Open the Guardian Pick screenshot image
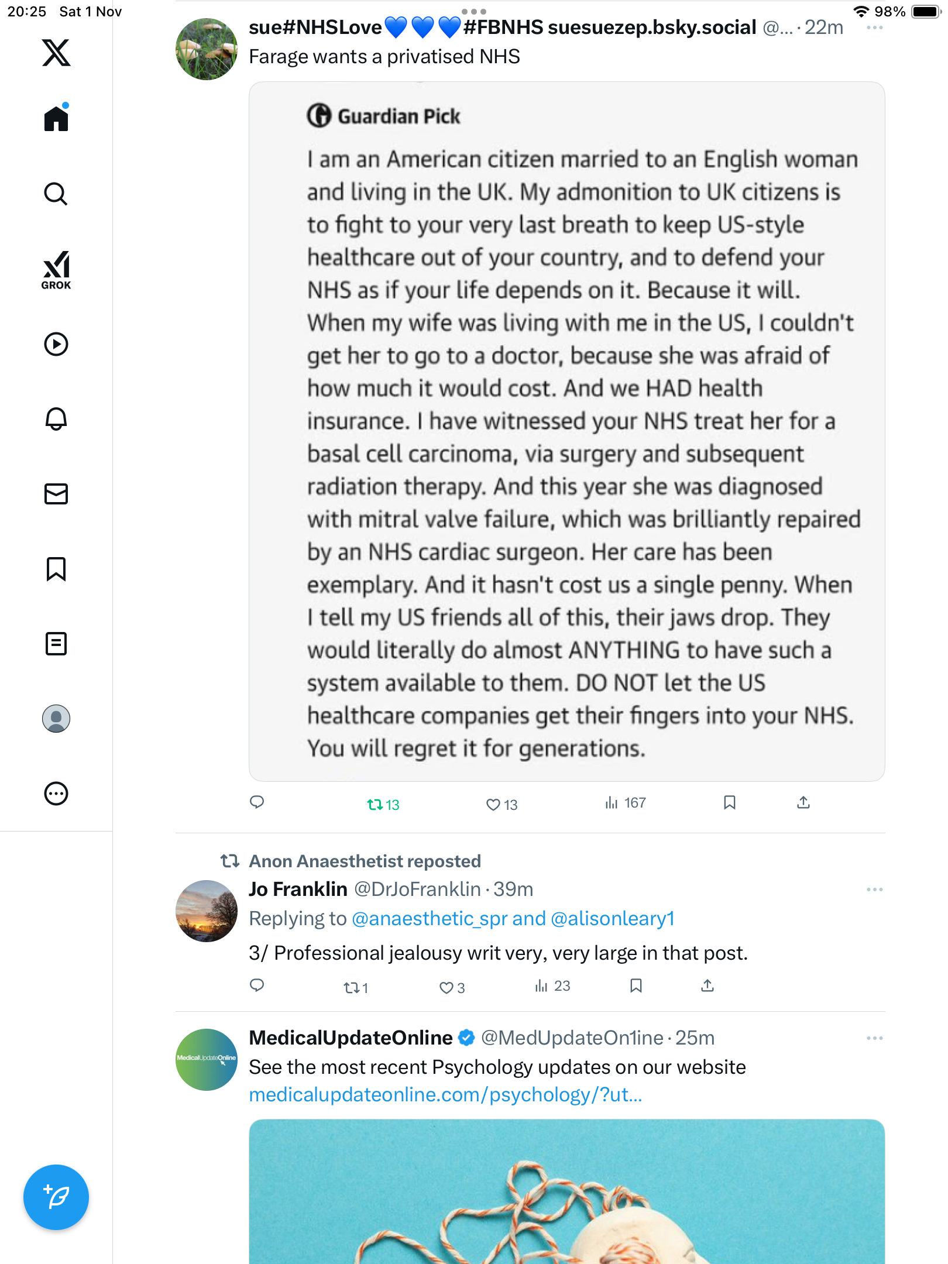This screenshot has width=948, height=1264. click(566, 431)
